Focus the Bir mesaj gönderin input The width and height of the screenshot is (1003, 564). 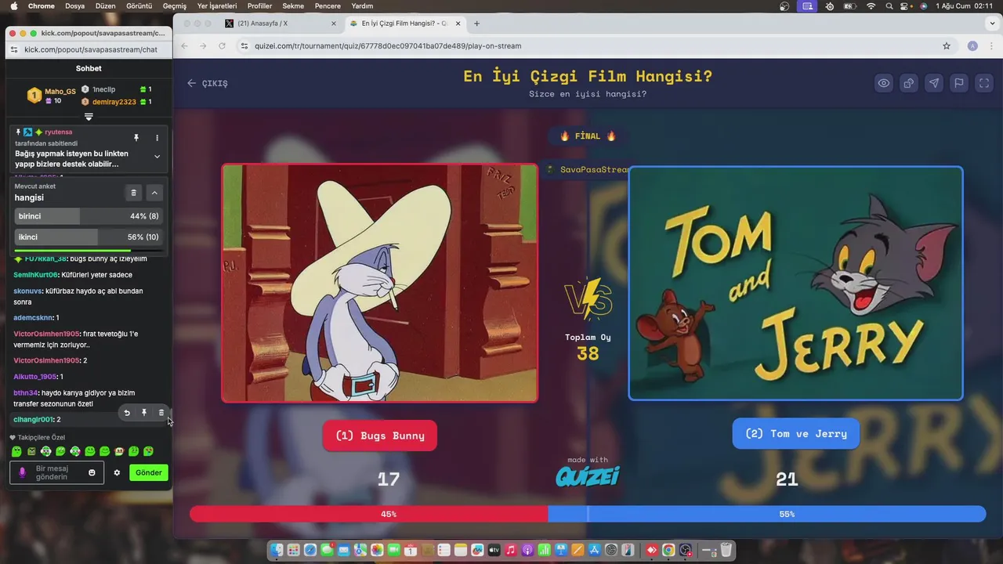56,472
